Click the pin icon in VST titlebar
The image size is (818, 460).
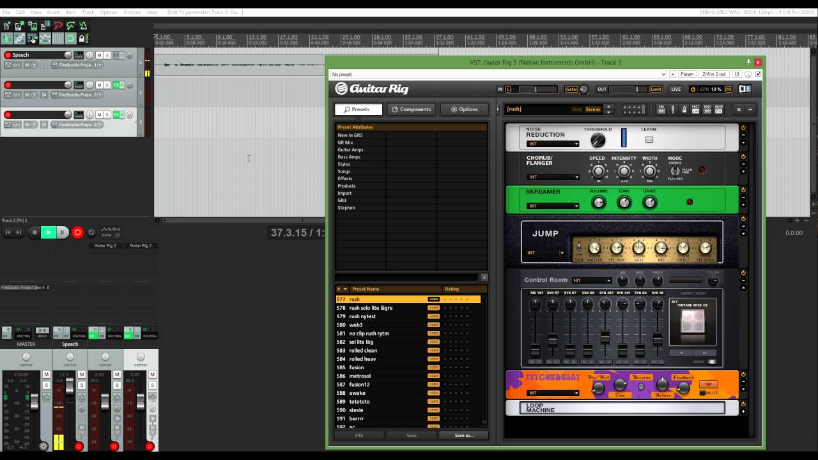[x=748, y=62]
